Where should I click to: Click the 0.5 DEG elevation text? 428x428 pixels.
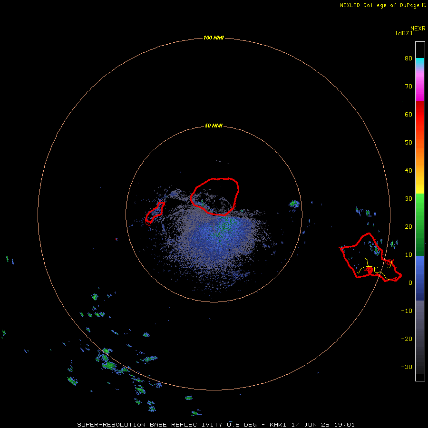242,425
